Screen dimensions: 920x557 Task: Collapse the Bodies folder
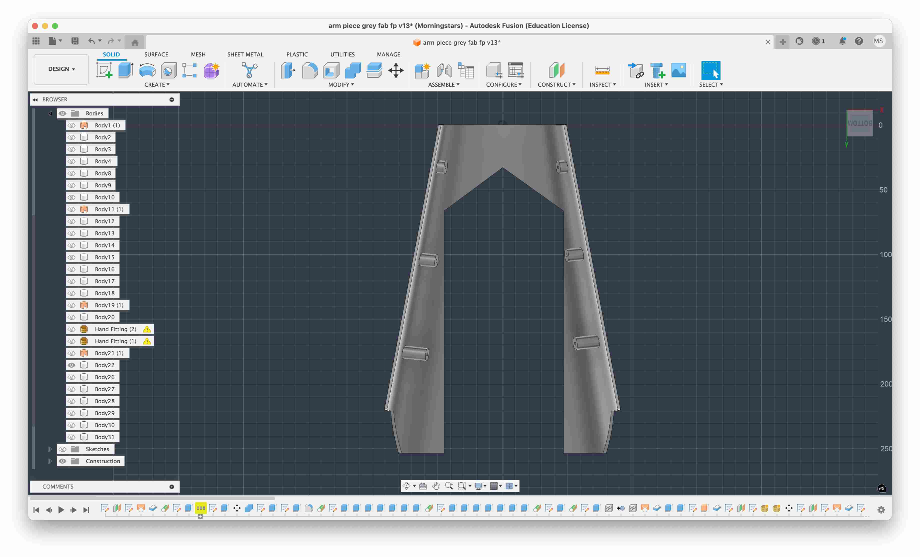(50, 113)
